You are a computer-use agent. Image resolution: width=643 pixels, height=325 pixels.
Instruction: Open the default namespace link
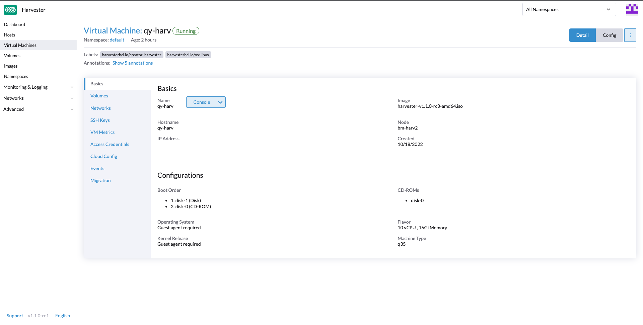117,40
